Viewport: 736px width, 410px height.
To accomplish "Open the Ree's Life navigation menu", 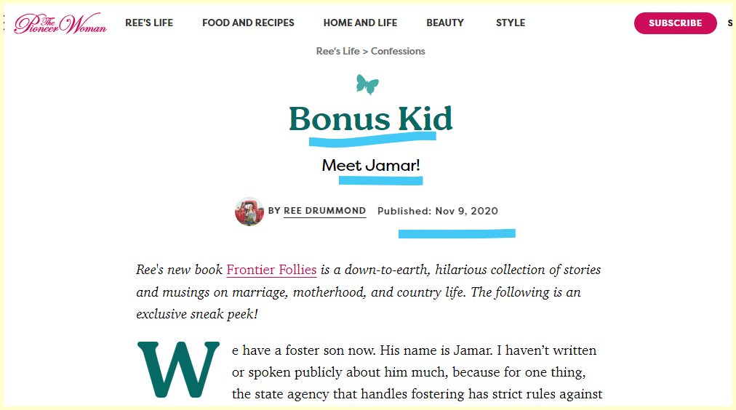I will 149,23.
